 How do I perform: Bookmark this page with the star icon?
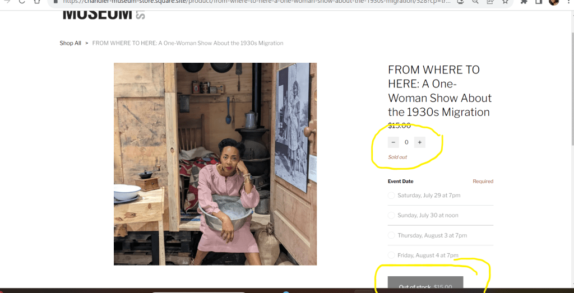click(x=505, y=2)
